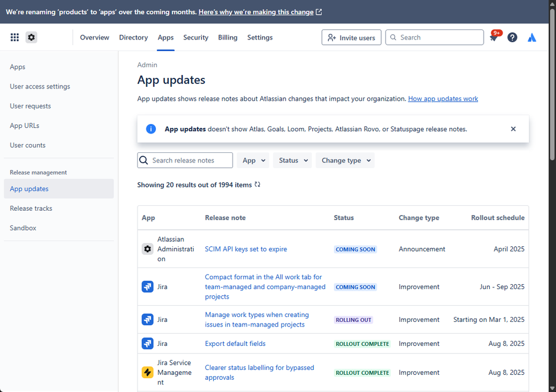Viewport: 556px width, 392px height.
Task: Switch to the Directory tab
Action: point(134,37)
